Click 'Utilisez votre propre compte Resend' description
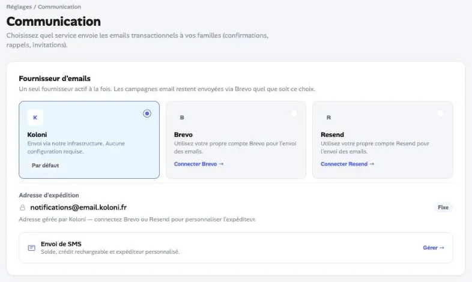Screen dimensions: 472x282 [x=375, y=148]
